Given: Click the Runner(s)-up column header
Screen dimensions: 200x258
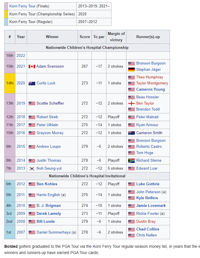Looking at the screenshot, I should point(148,37).
